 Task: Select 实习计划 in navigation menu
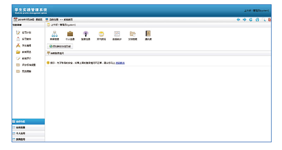tap(26, 33)
